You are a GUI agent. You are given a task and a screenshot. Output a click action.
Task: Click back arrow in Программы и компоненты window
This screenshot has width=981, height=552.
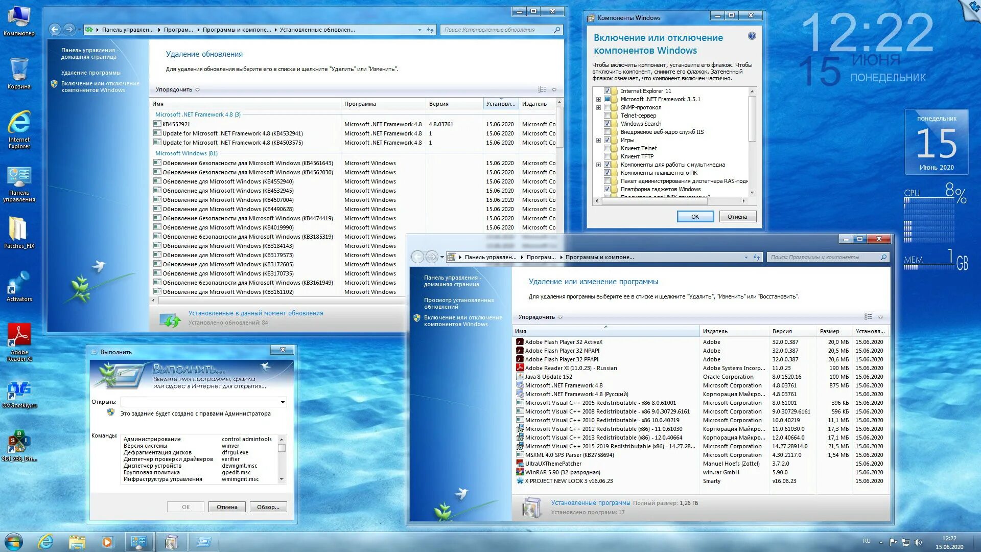(418, 257)
